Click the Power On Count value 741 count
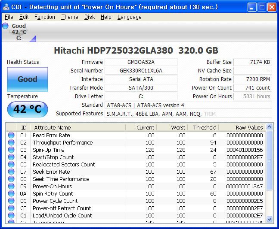Viewport: 279px width, 229px height. (x=253, y=88)
